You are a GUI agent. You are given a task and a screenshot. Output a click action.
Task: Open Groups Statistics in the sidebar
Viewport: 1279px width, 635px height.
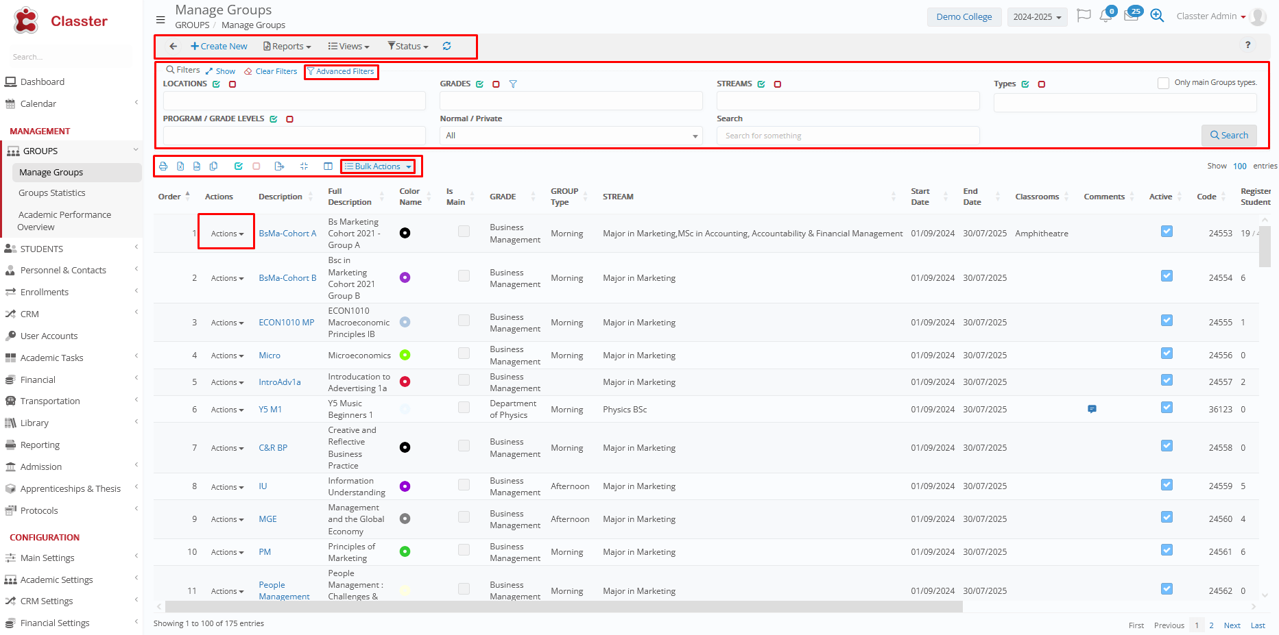52,193
